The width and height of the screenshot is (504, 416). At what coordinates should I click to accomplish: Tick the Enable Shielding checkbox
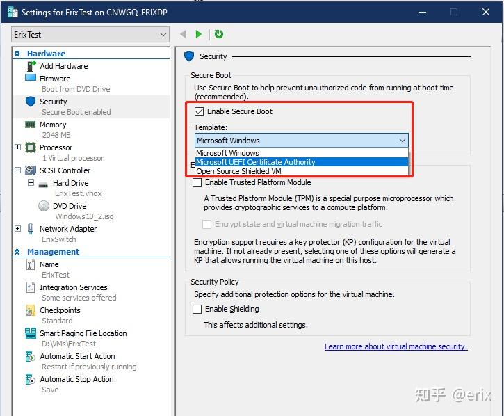coord(197,309)
